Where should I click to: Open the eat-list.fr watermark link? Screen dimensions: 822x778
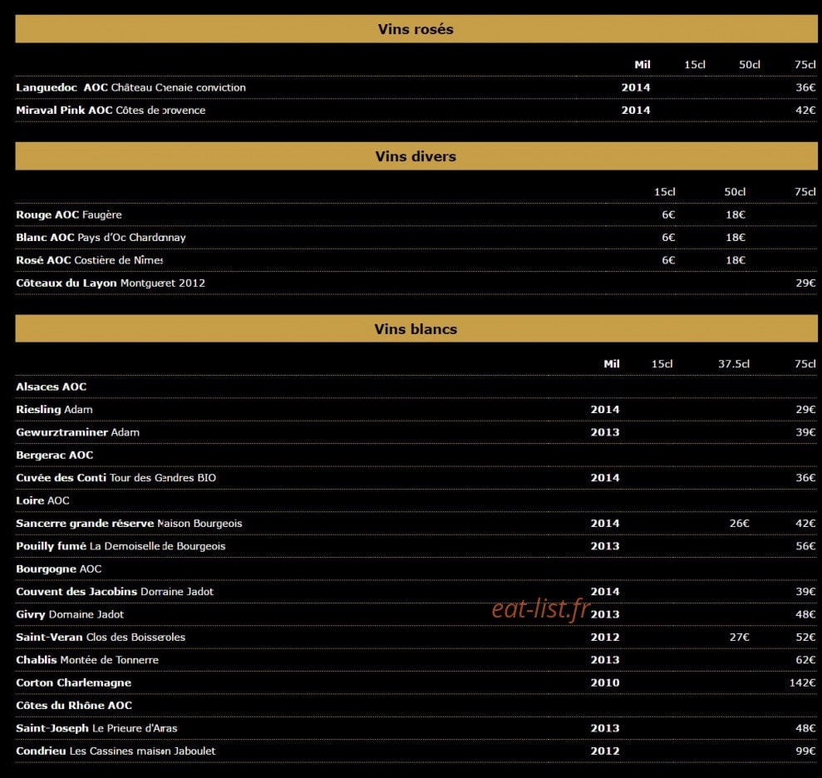(541, 608)
